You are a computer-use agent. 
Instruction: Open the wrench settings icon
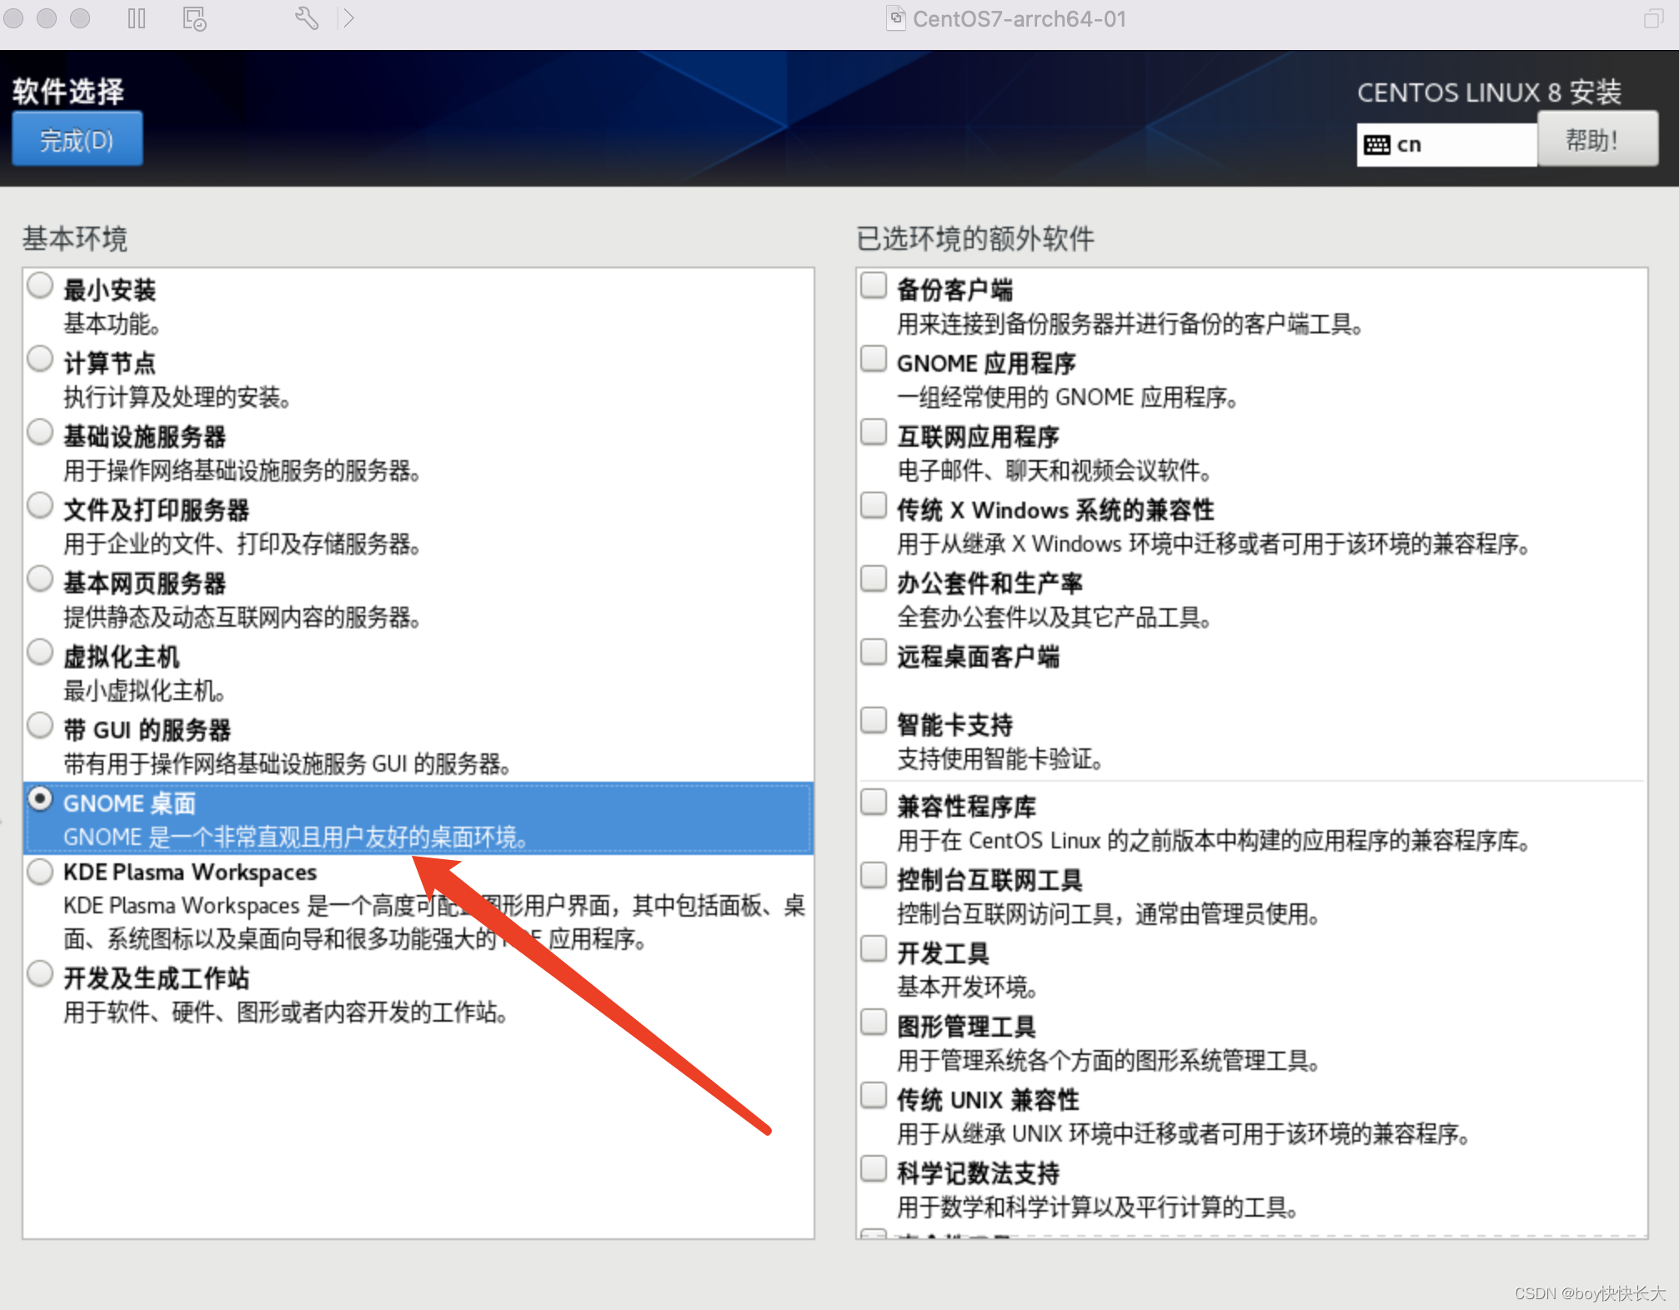307,18
